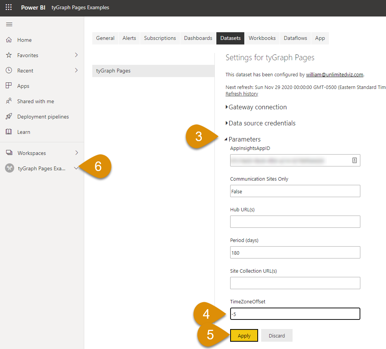
Task: Collapse navigation pane with hamburger icon
Action: [9, 25]
